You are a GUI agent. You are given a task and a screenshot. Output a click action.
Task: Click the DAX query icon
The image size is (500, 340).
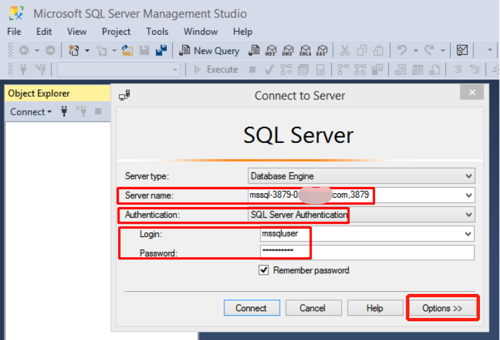(322, 51)
